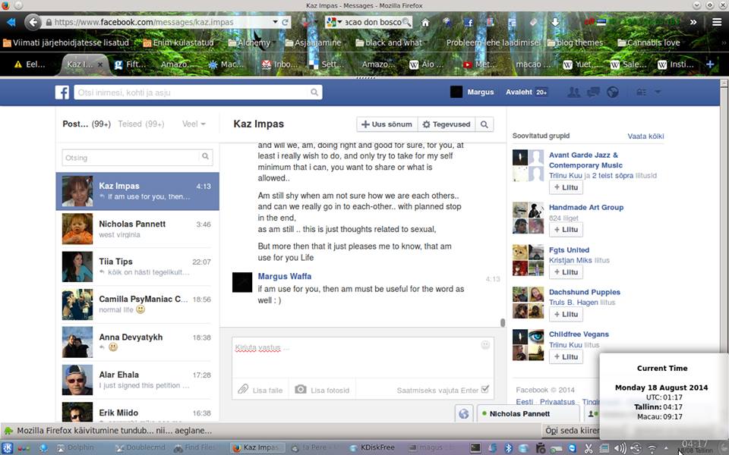Open the Teised (99+) messages tab

click(141, 124)
